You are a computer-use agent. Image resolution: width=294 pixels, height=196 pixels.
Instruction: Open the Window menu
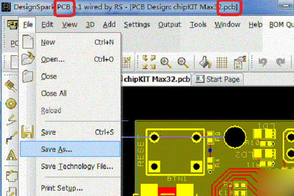click(x=227, y=24)
